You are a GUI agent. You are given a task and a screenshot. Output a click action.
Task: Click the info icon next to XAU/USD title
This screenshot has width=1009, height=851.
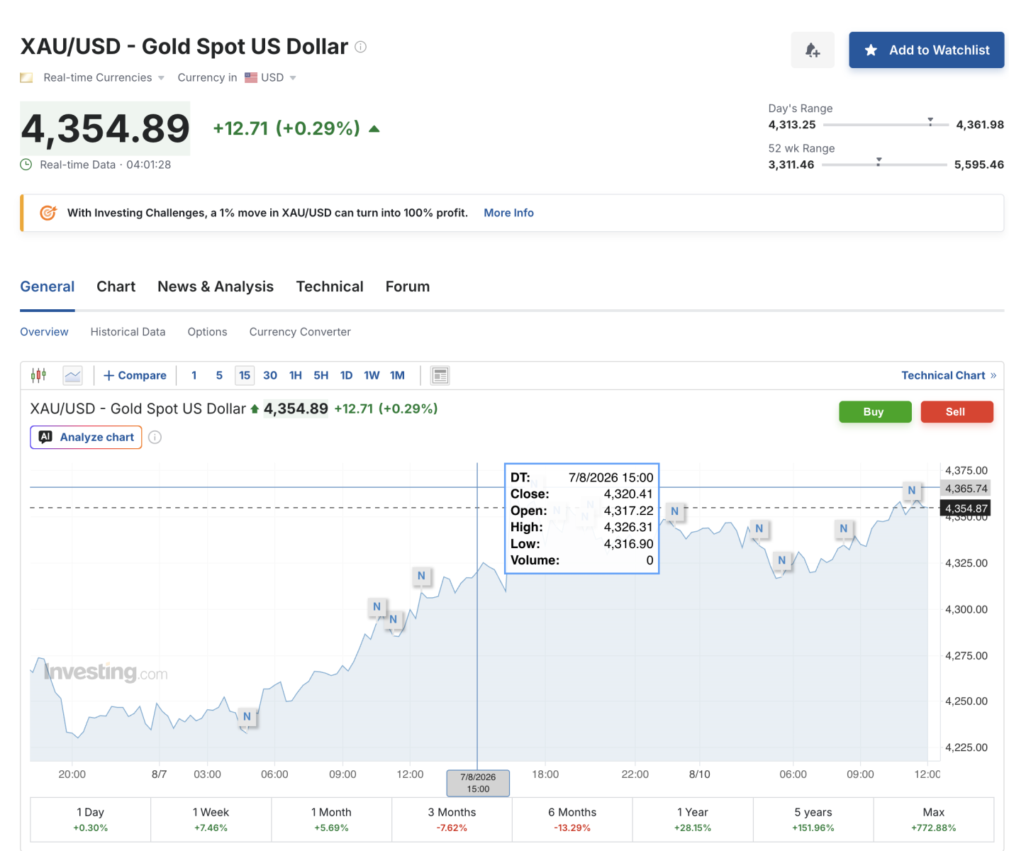point(361,47)
